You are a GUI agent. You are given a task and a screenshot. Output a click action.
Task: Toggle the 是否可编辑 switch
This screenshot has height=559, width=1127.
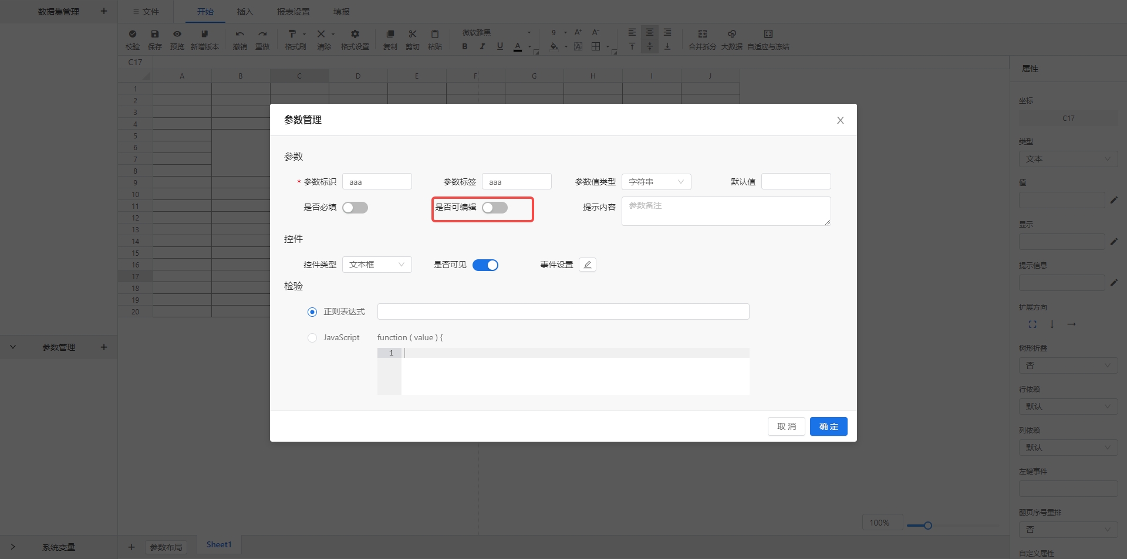495,208
